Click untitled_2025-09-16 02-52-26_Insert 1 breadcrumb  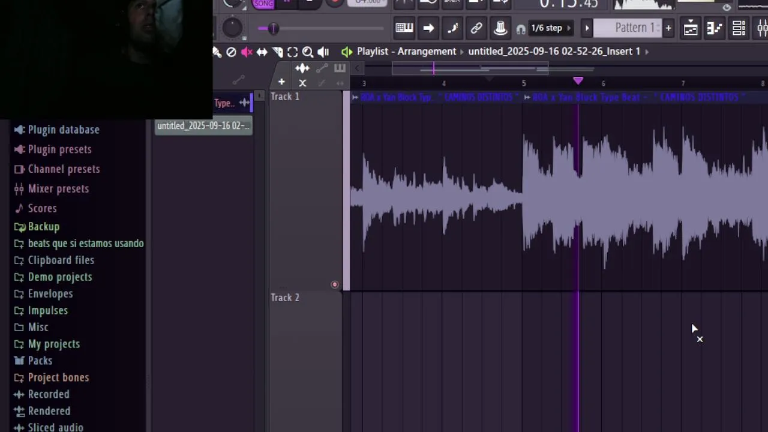(554, 52)
